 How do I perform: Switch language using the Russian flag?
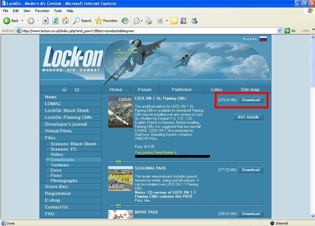coord(263,39)
